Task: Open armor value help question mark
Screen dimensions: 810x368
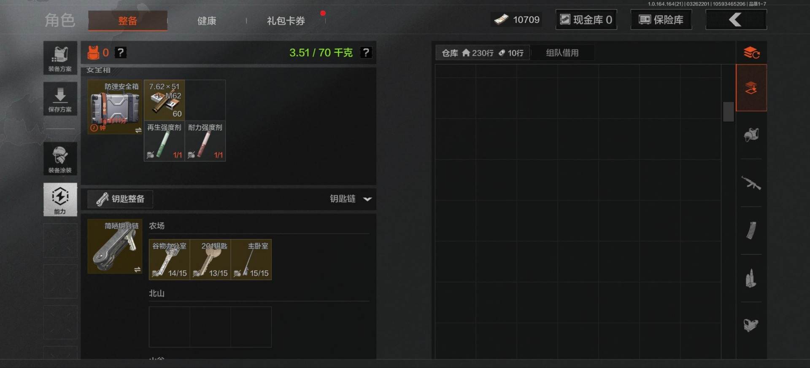Action: click(121, 52)
